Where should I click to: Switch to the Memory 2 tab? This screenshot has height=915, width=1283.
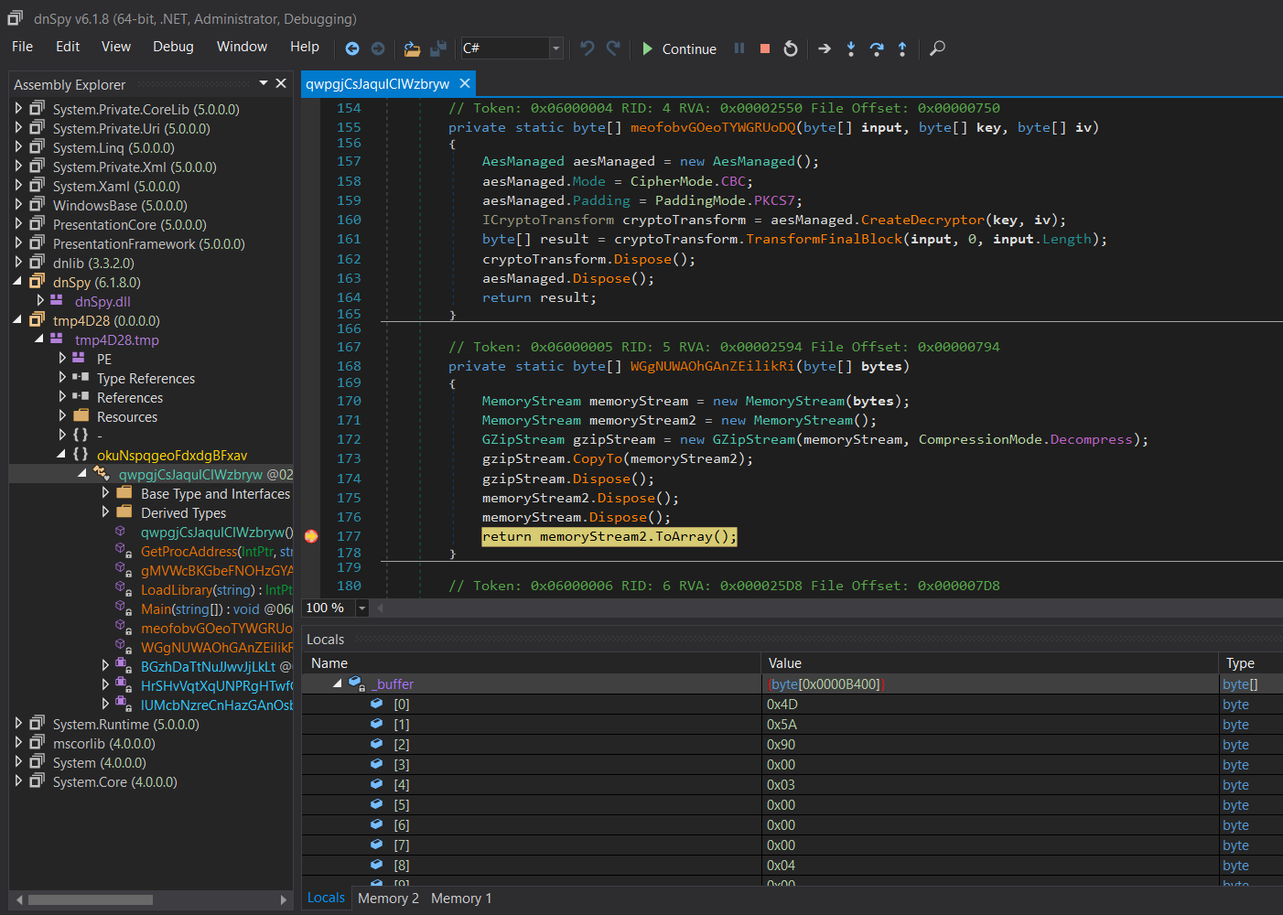388,899
